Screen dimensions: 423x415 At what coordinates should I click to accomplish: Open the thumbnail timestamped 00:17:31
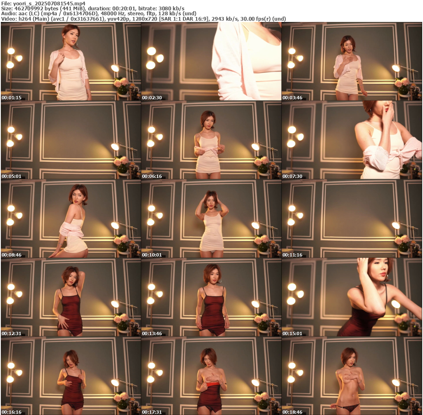(211, 376)
